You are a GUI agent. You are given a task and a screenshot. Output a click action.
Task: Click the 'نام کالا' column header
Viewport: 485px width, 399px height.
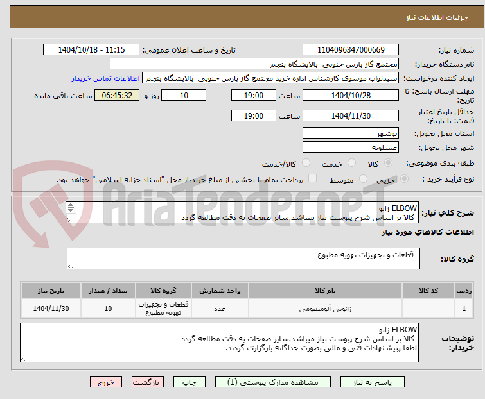tap(325, 291)
